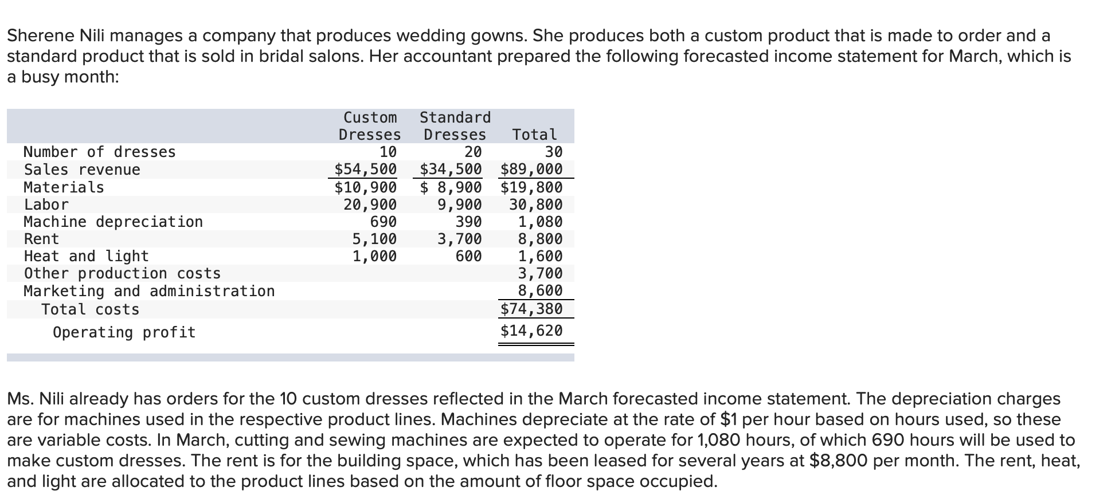Select total heat and light 1,600
Image resolution: width=1119 pixels, height=503 pixels.
[541, 256]
